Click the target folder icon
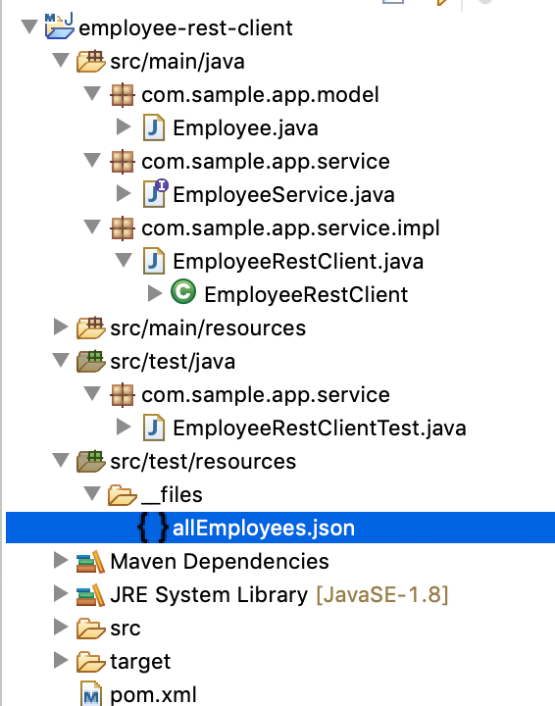555x706 pixels. pos(90,662)
